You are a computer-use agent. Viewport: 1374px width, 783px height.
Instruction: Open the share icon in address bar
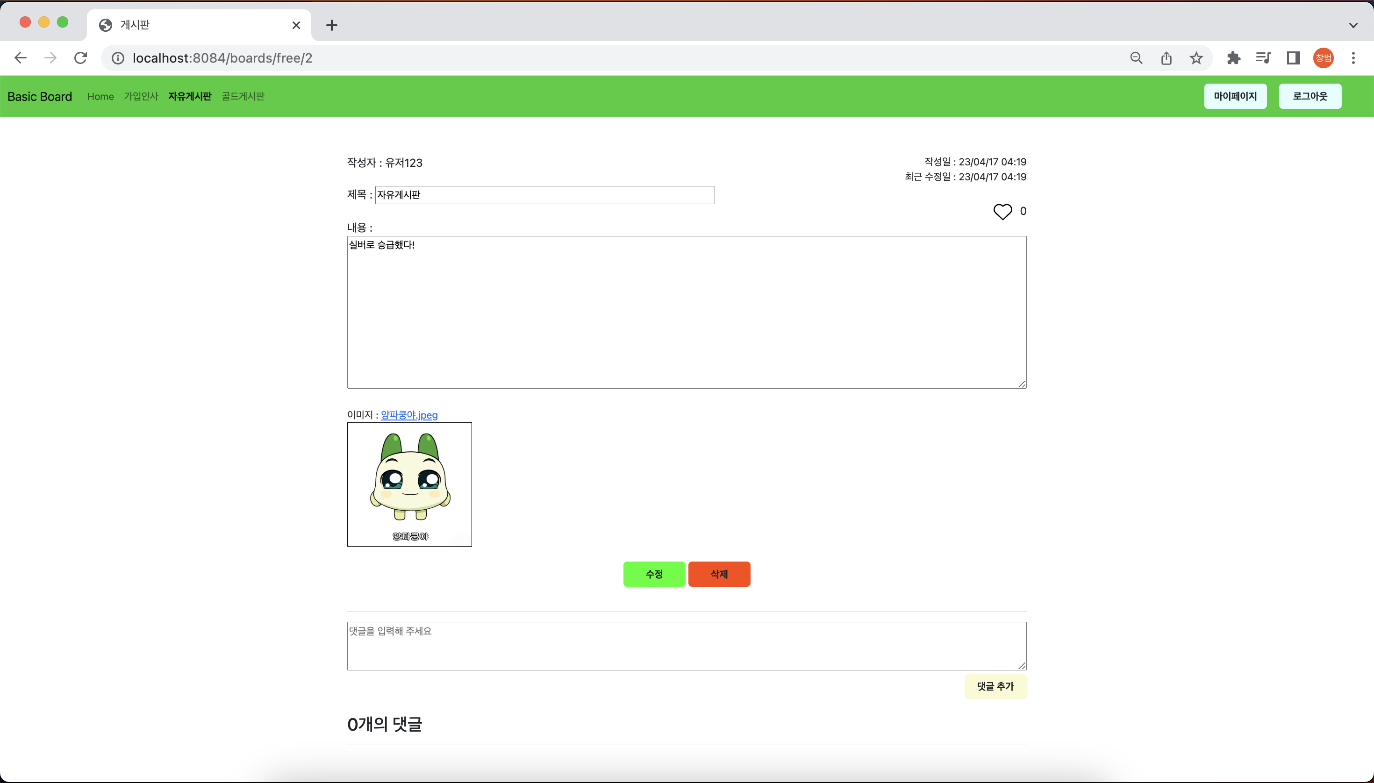1166,58
